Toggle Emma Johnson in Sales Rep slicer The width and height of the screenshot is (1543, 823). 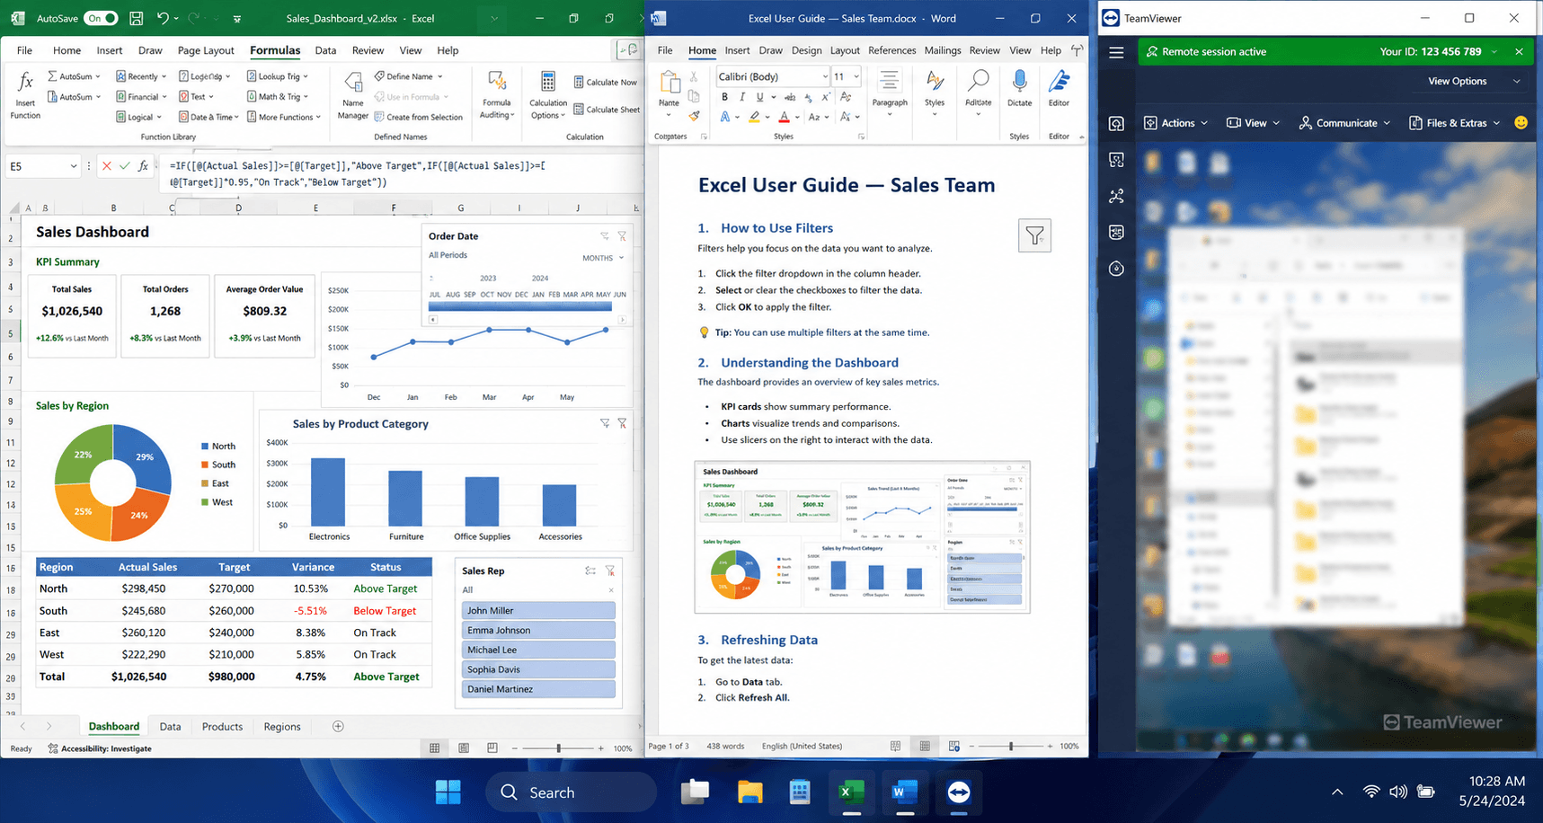click(x=538, y=630)
